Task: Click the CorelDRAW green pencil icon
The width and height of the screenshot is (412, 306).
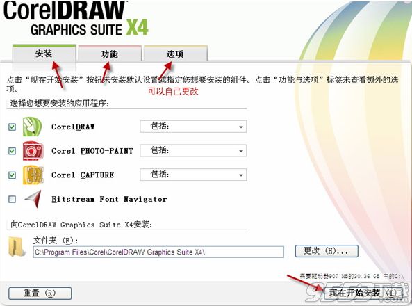Action: tap(32, 127)
